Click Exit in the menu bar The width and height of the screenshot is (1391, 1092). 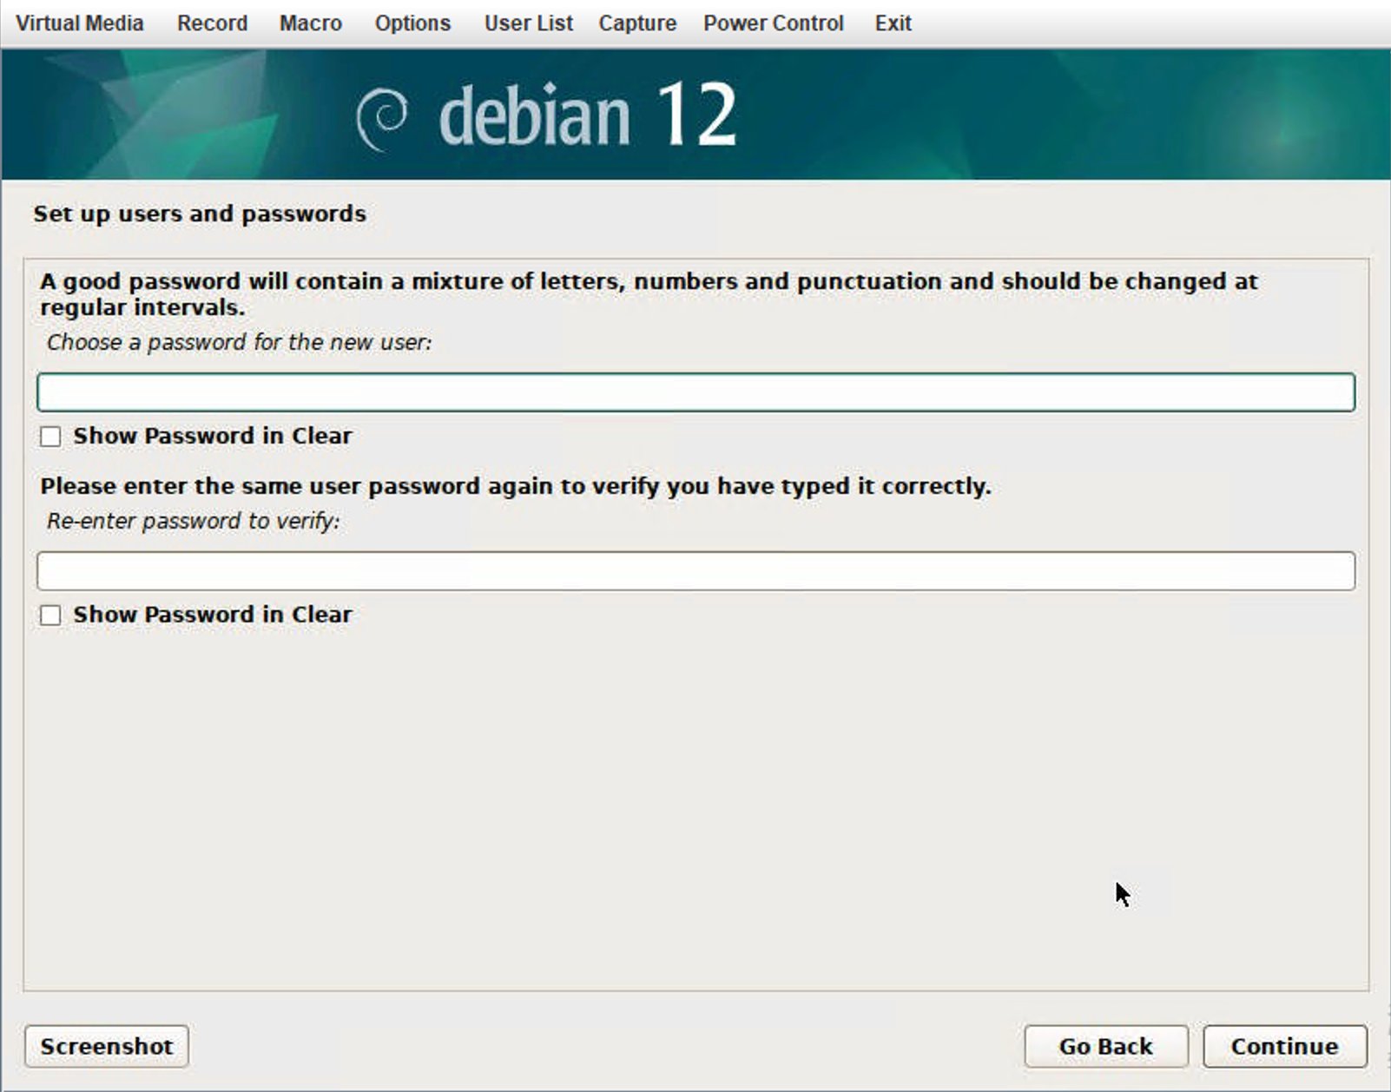tap(893, 23)
